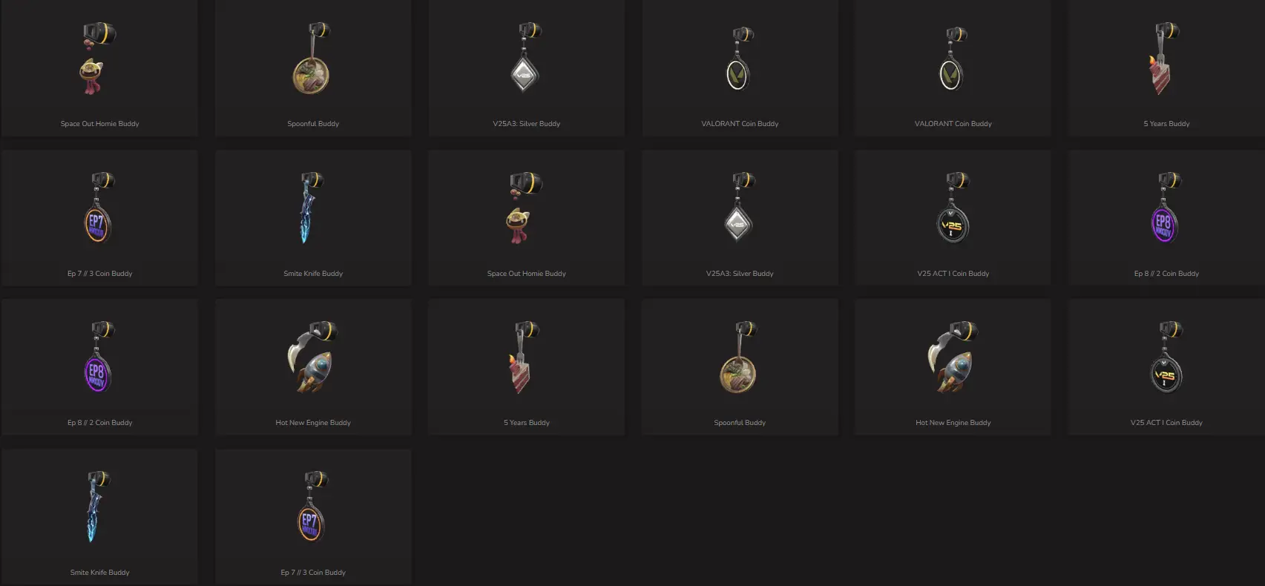Select Space Out Homie Buddy beside Spoonful Buddy
The height and width of the screenshot is (586, 1265).
point(99,68)
